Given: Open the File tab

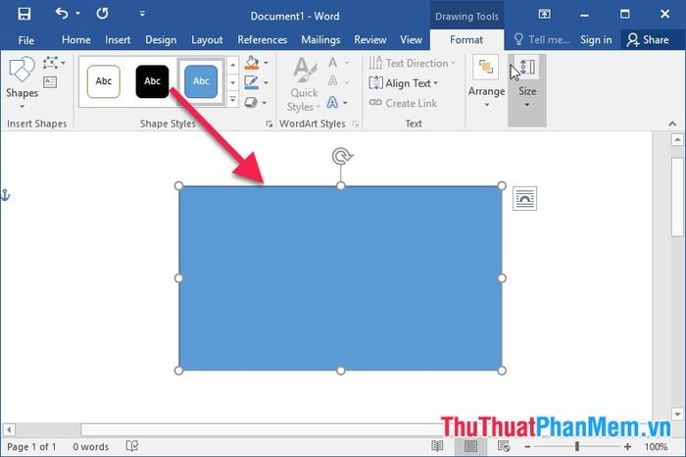Looking at the screenshot, I should [26, 40].
